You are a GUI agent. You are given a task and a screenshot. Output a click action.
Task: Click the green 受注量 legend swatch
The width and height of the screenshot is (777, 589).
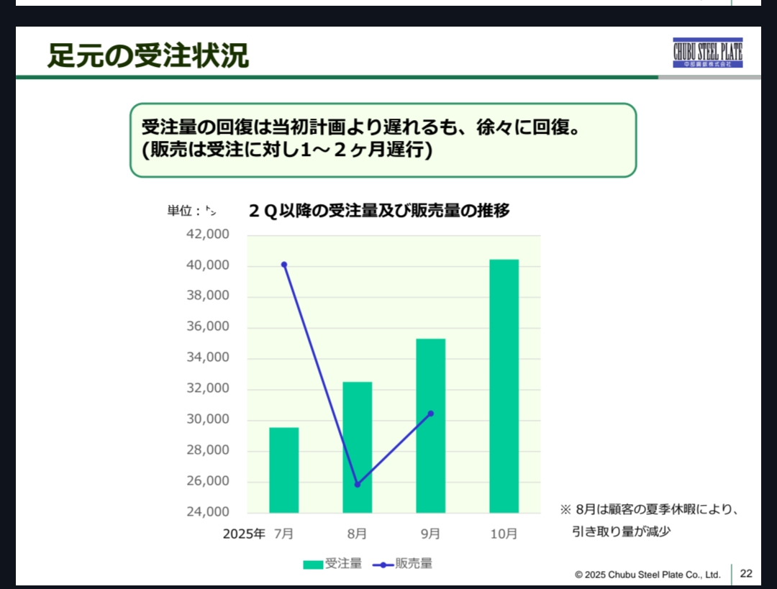pyautogui.click(x=312, y=565)
